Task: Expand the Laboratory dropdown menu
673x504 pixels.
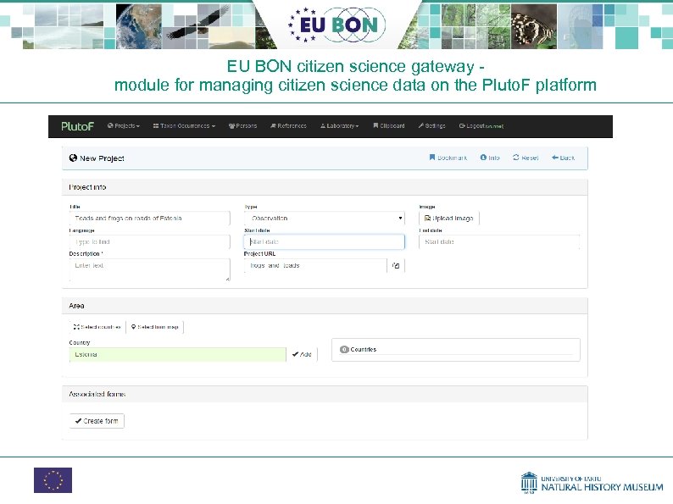Action: [x=340, y=125]
